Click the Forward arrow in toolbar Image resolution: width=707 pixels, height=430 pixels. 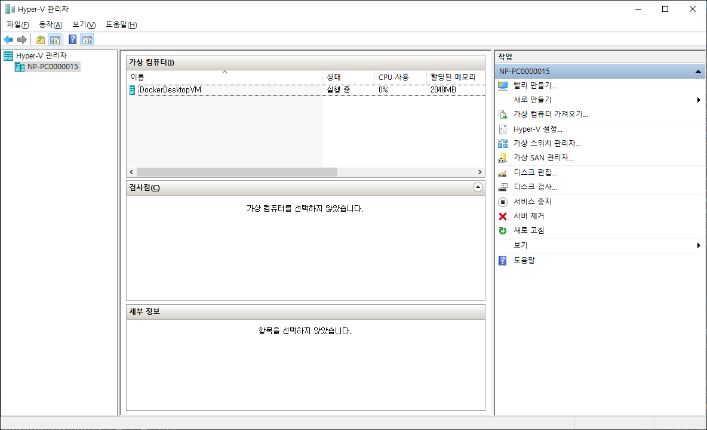click(22, 39)
